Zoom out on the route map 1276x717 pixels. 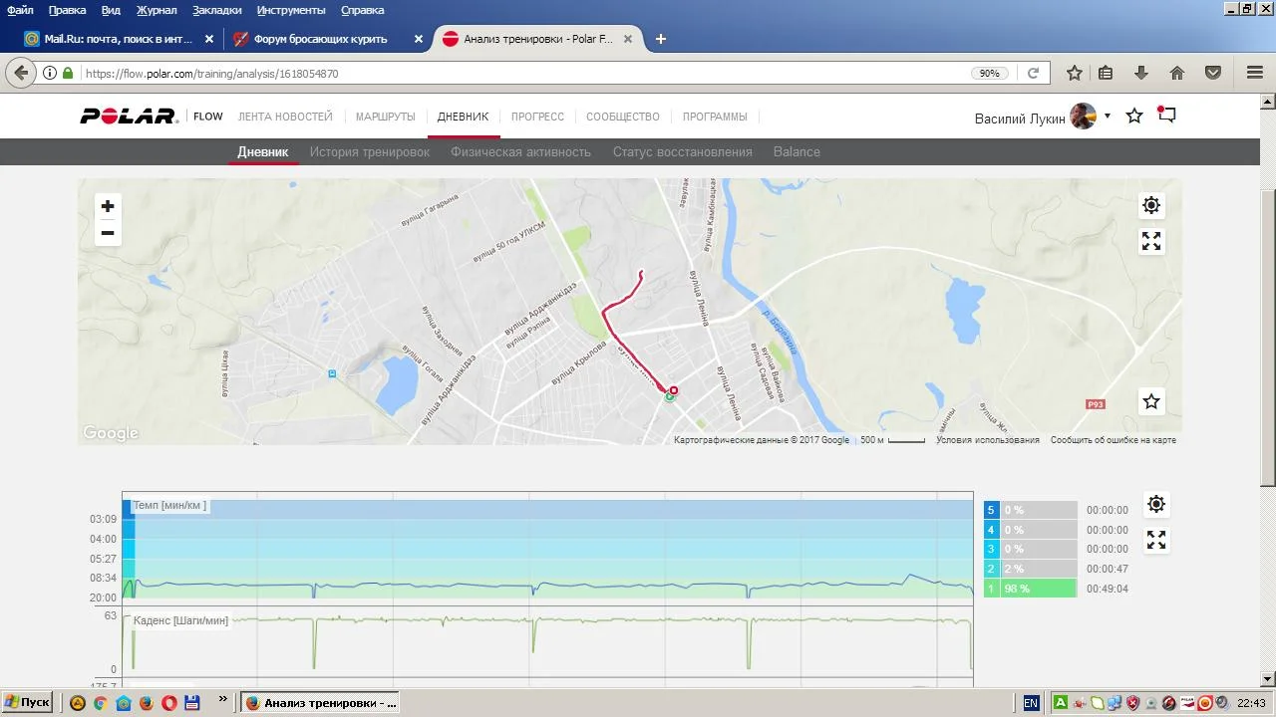coord(108,233)
